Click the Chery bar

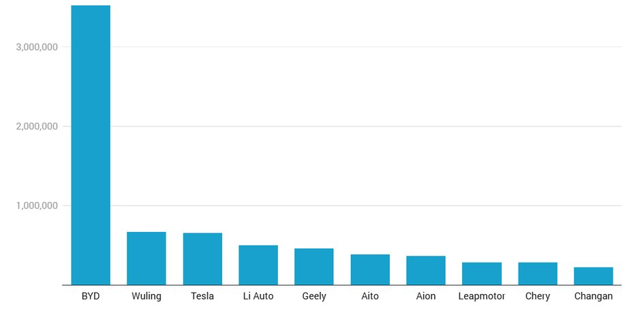point(538,274)
